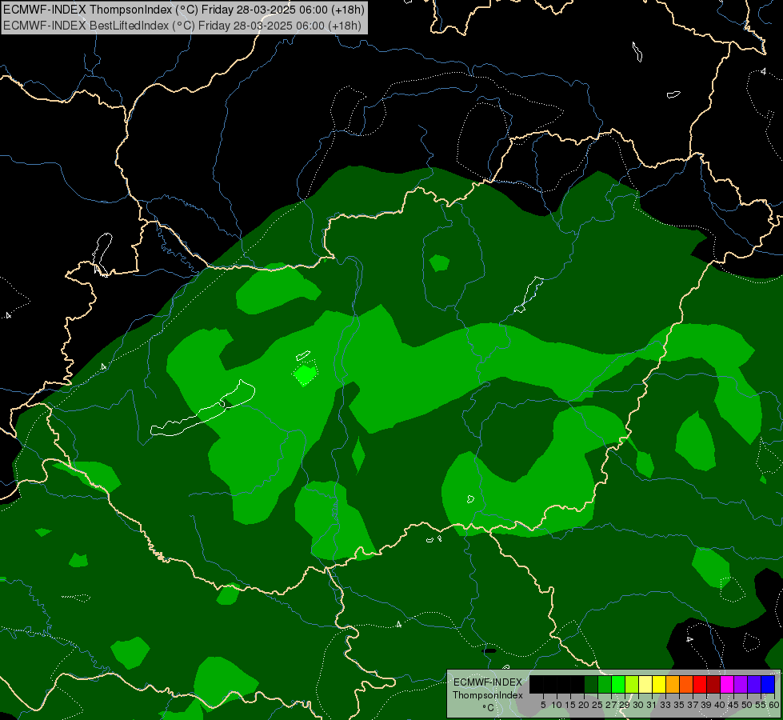Click the legend's 'ECMWF-INDEX' label
This screenshot has height=720, width=783.
[488, 682]
